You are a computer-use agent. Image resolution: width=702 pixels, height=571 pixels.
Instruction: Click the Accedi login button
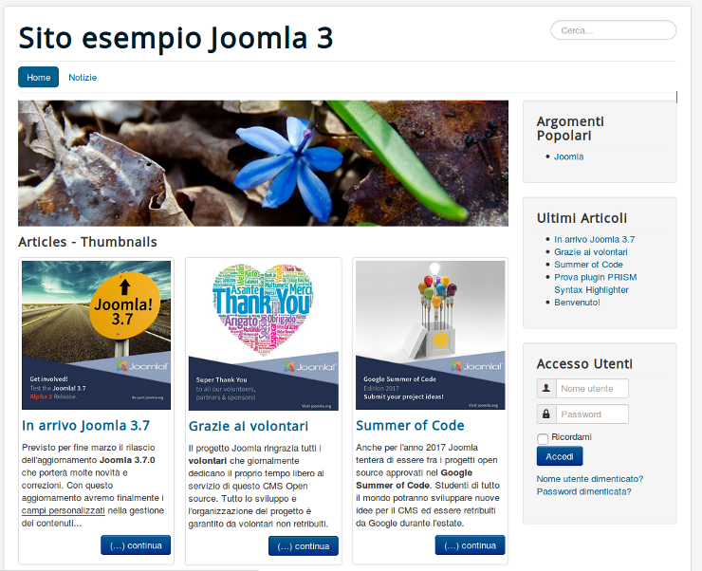click(560, 456)
